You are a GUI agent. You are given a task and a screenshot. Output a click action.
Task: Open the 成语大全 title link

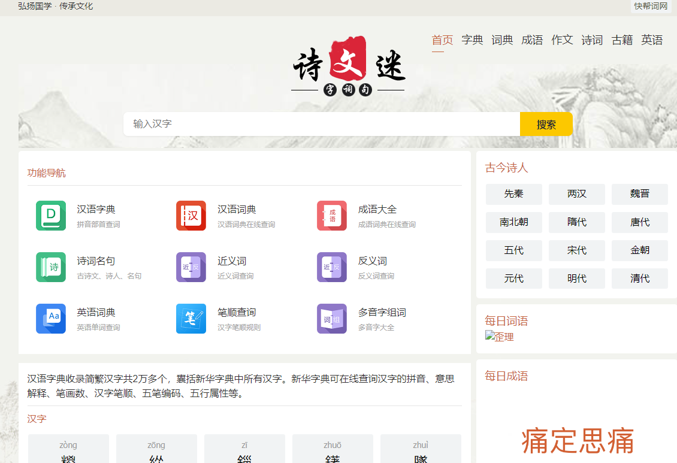tap(377, 209)
